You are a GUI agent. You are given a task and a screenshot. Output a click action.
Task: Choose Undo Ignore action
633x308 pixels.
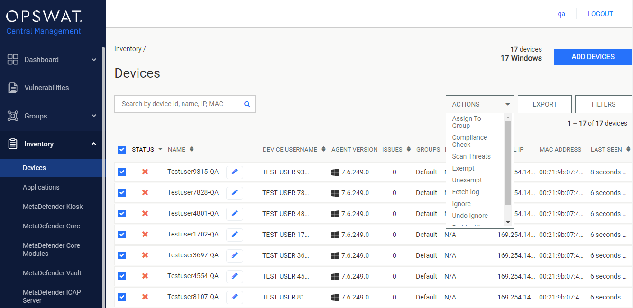470,216
